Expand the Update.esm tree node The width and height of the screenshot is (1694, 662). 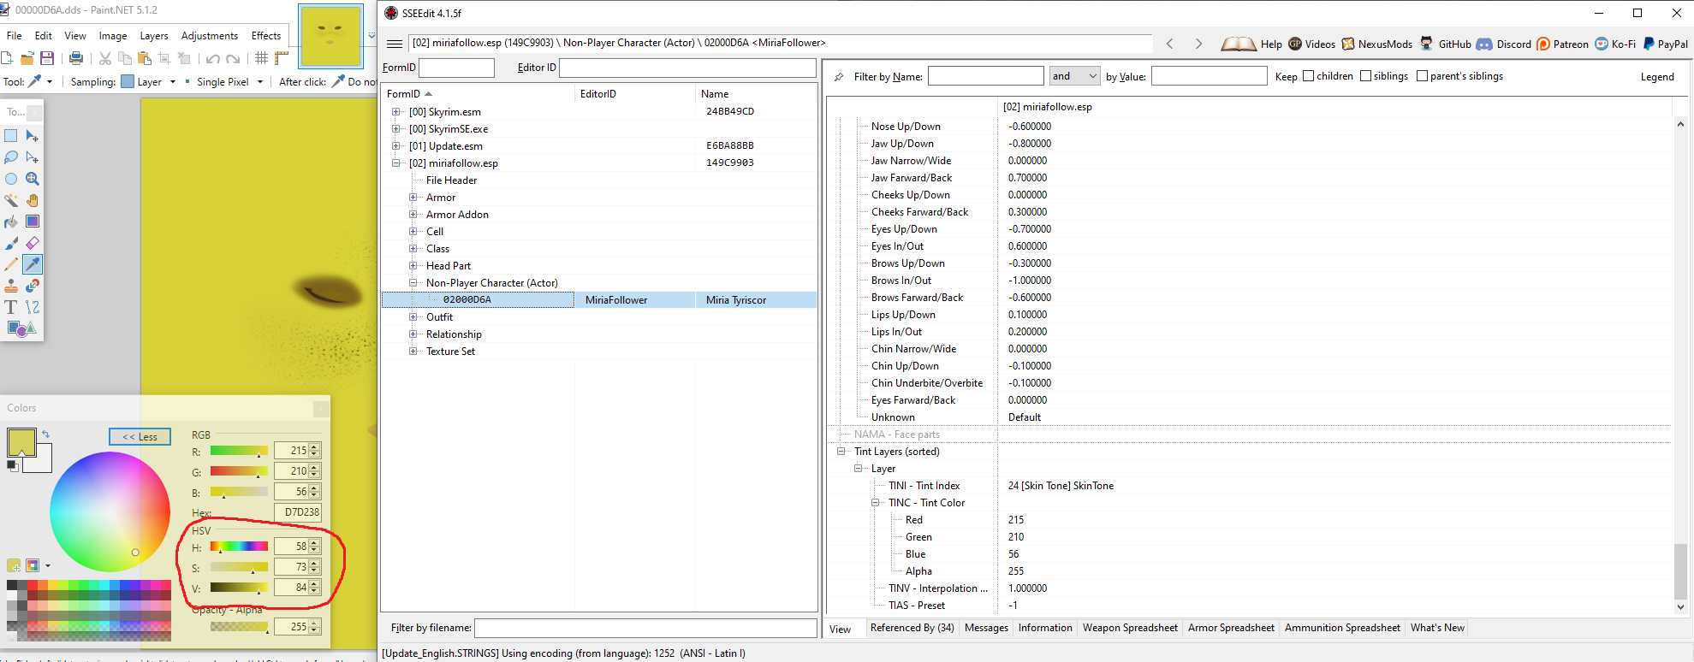[x=395, y=146]
